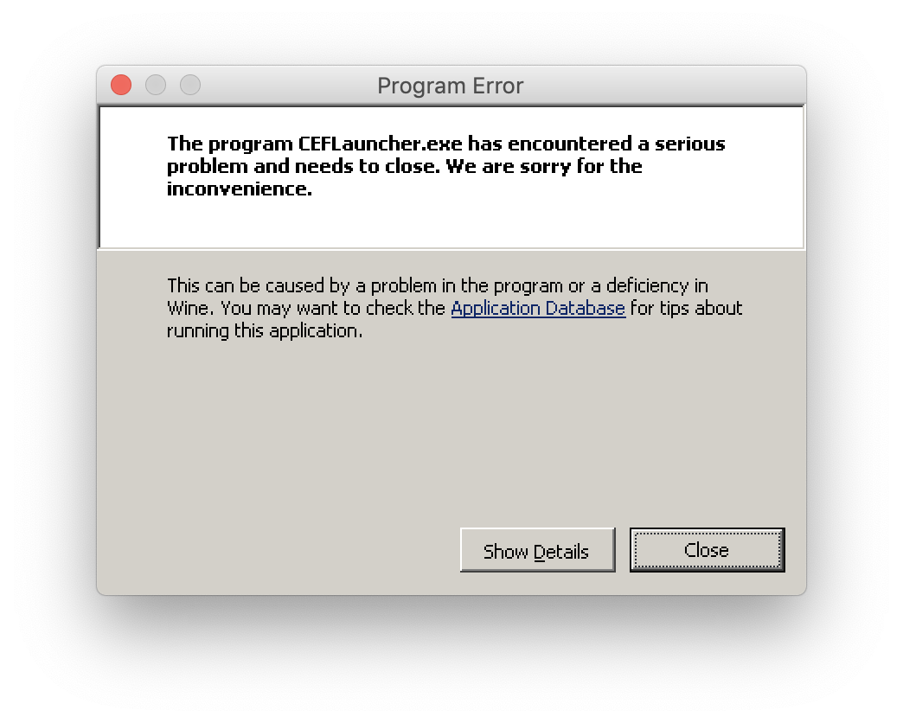Viewport: 903px width, 723px height.
Task: Close window using red title bar button
Action: point(121,86)
